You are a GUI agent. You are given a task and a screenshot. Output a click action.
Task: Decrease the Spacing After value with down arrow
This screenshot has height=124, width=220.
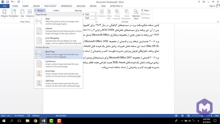coord(95,19)
